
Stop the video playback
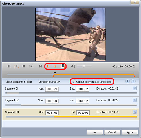pyautogui.click(x=24, y=66)
